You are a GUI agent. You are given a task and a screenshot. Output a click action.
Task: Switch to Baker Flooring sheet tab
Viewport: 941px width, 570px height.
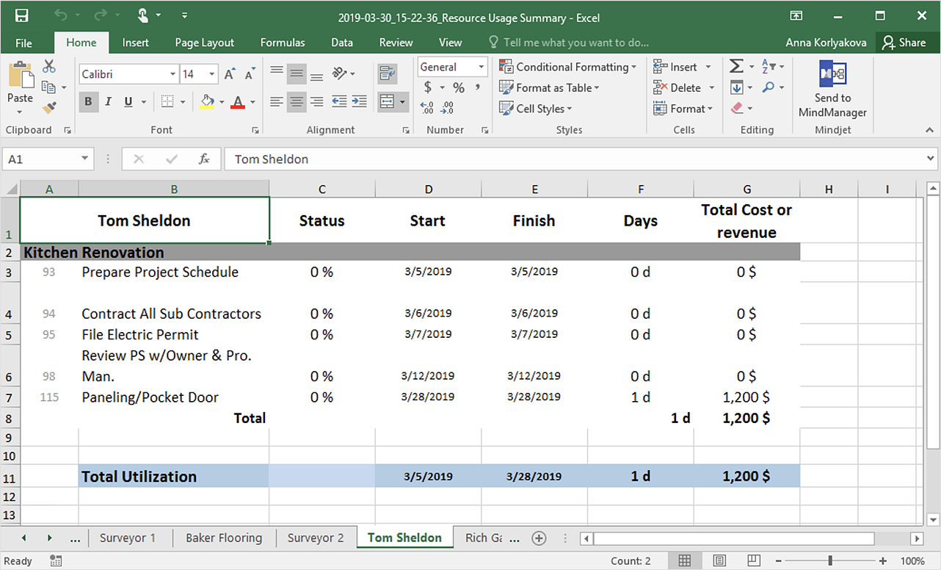click(x=224, y=538)
